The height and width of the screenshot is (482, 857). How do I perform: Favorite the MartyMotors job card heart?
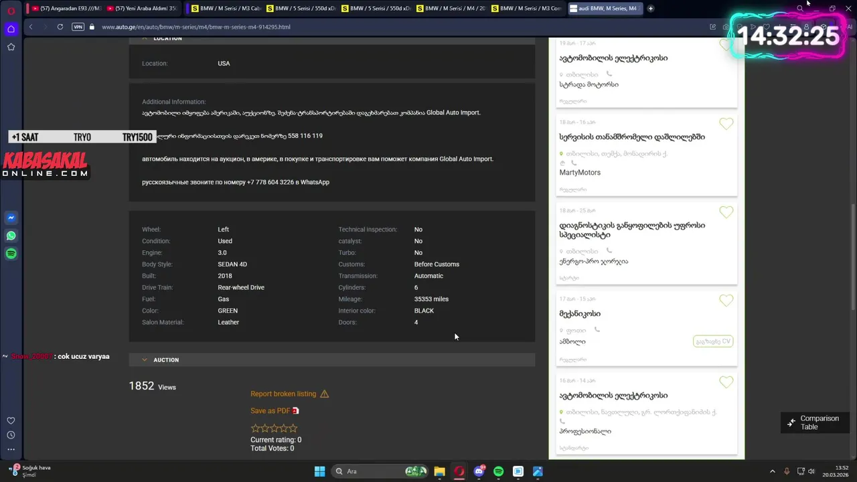tap(726, 124)
